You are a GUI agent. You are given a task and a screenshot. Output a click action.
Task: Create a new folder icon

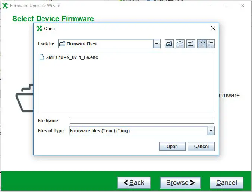[191, 44]
